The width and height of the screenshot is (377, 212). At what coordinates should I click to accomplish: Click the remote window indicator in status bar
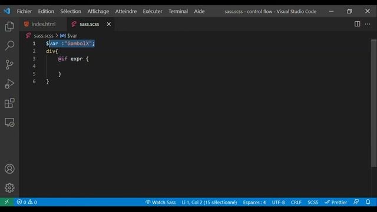(6, 202)
